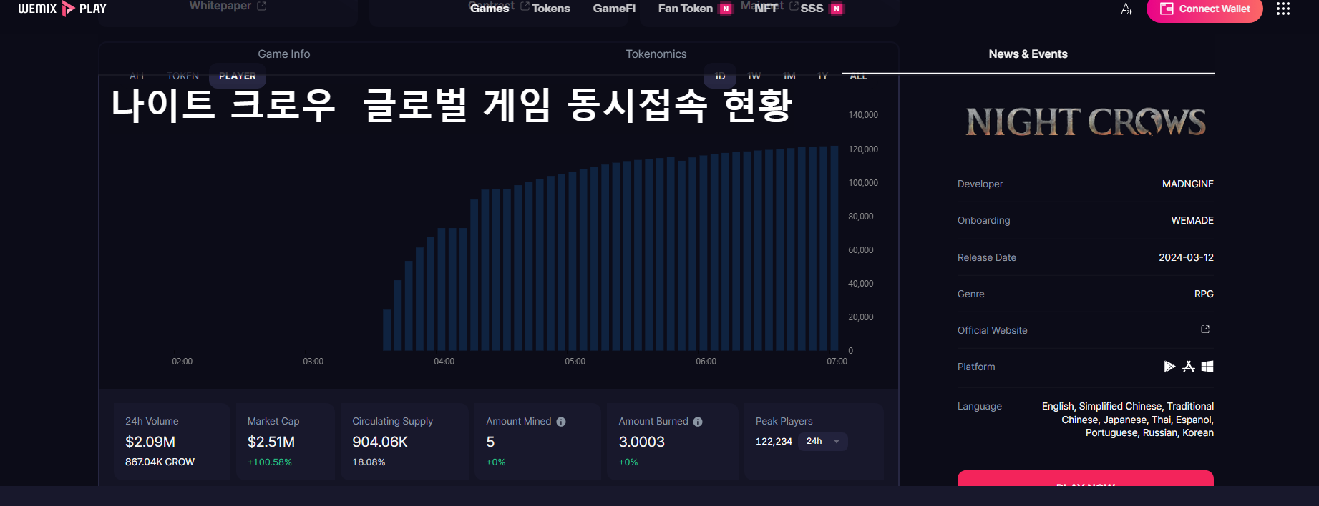Click the 120,000 y-axis label
The width and height of the screenshot is (1319, 506).
[x=863, y=149]
